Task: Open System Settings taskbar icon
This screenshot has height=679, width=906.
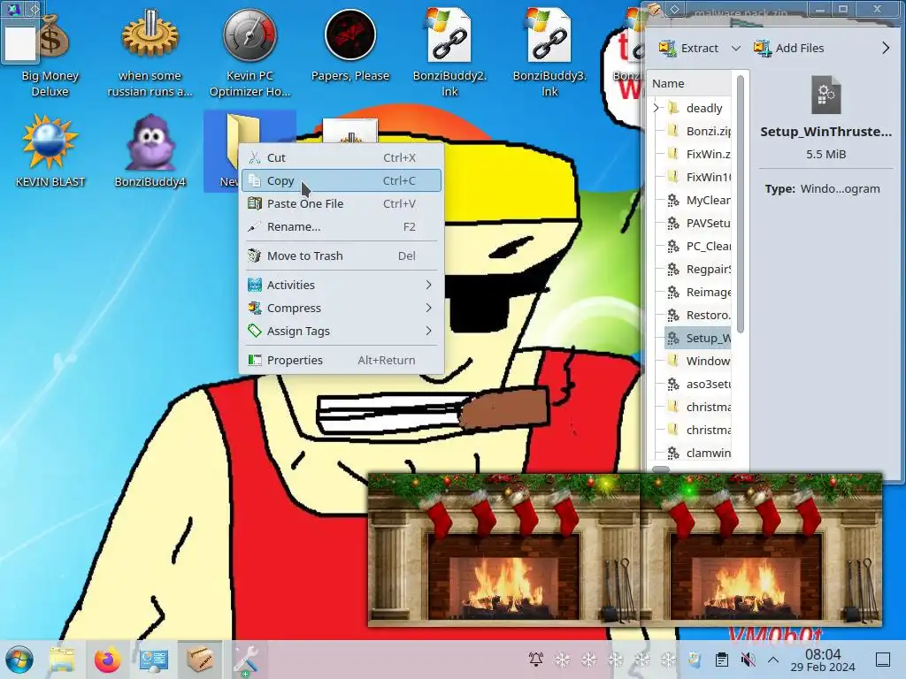Action: click(x=153, y=660)
